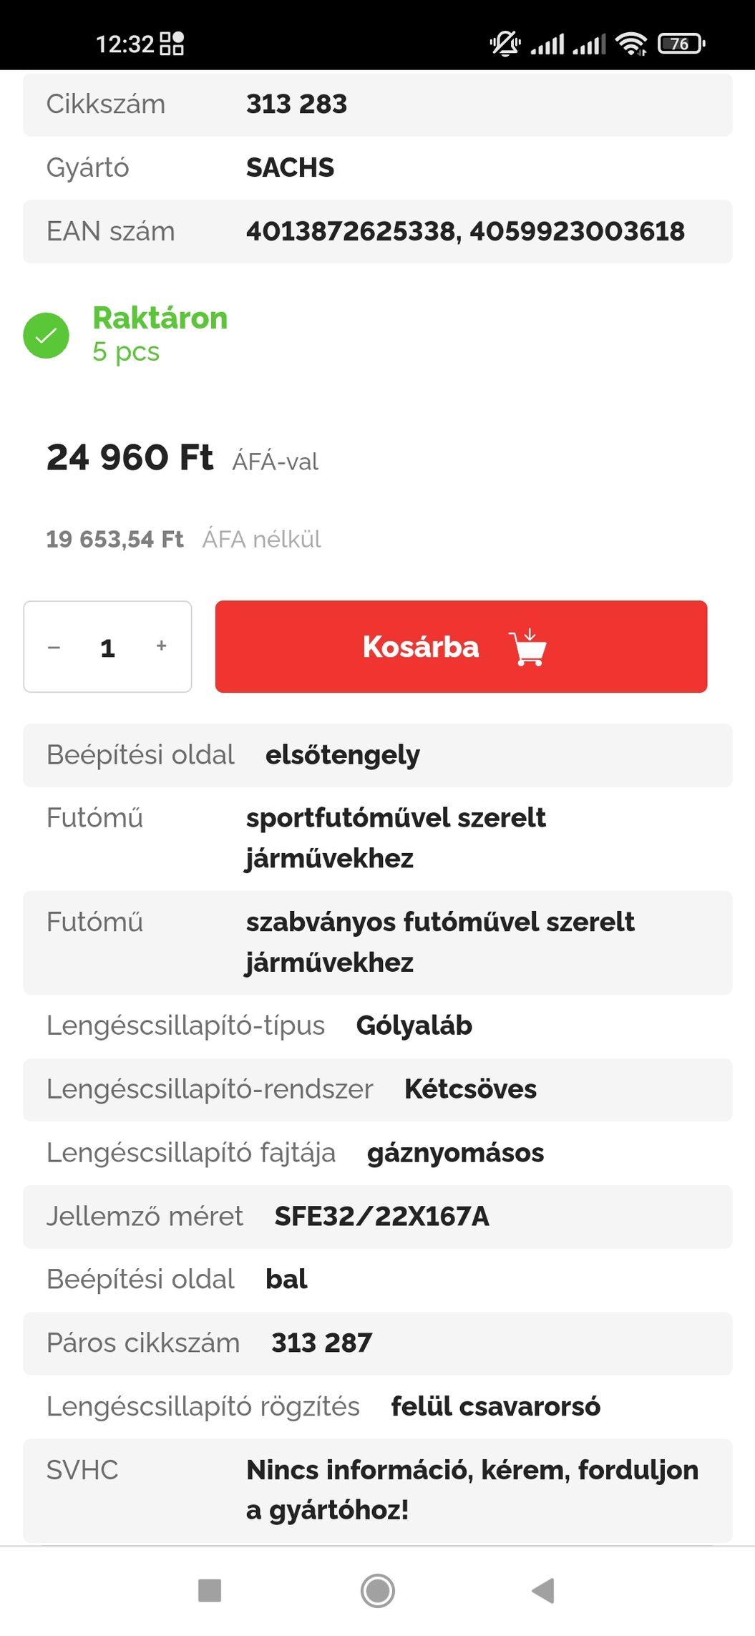Viewport: 755px width, 1636px height.
Task: Tap the SFE32/22X167A size value
Action: [x=381, y=1216]
